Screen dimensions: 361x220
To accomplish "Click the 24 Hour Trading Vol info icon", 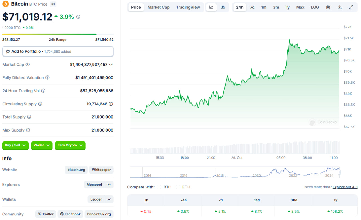I will pyautogui.click(x=43, y=91).
